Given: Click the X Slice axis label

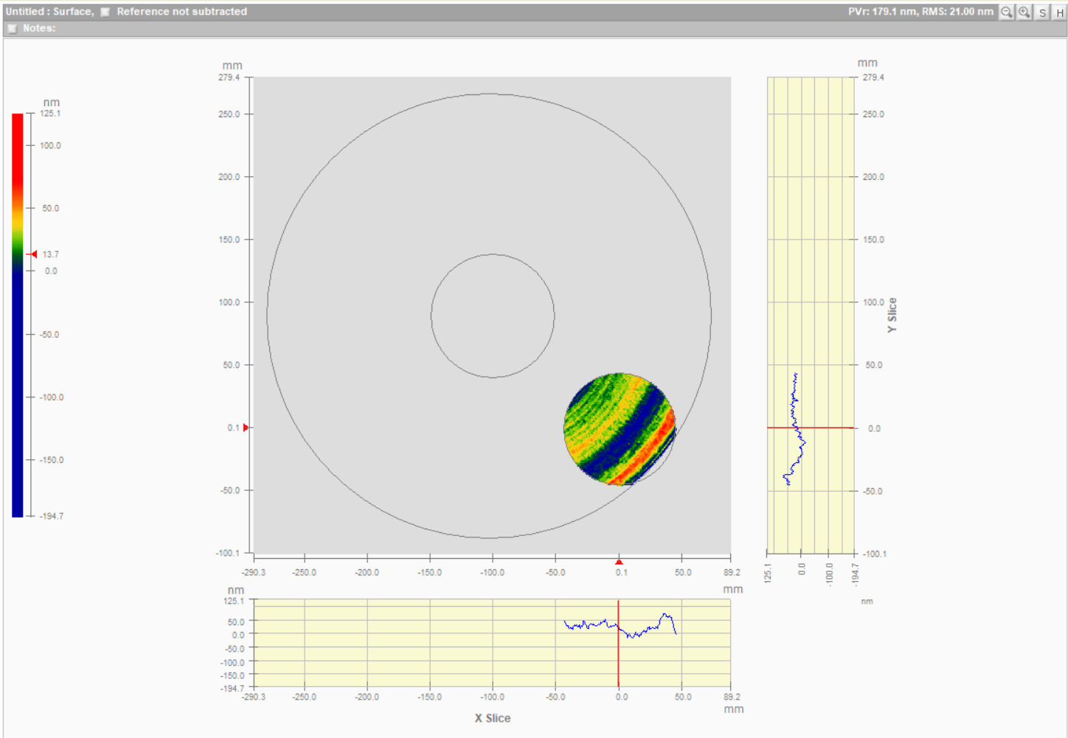Looking at the screenshot, I should click(492, 718).
